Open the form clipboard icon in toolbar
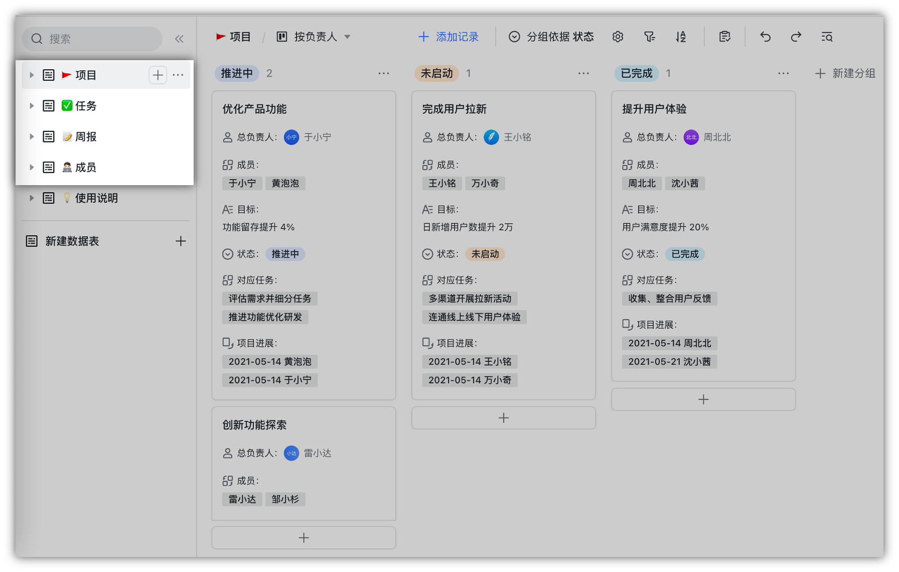Screen dimensions: 899x572 click(724, 37)
